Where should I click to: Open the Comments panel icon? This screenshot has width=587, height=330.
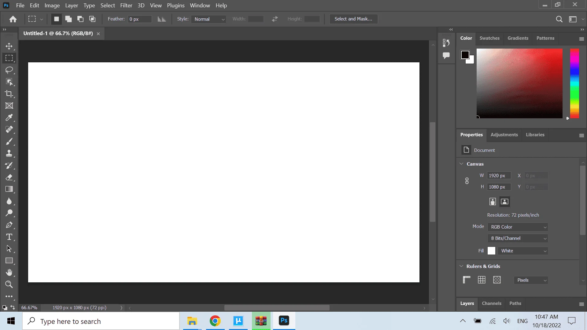click(446, 56)
